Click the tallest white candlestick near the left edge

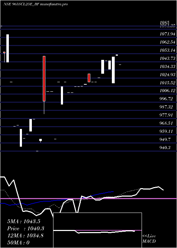click(x=7, y=48)
